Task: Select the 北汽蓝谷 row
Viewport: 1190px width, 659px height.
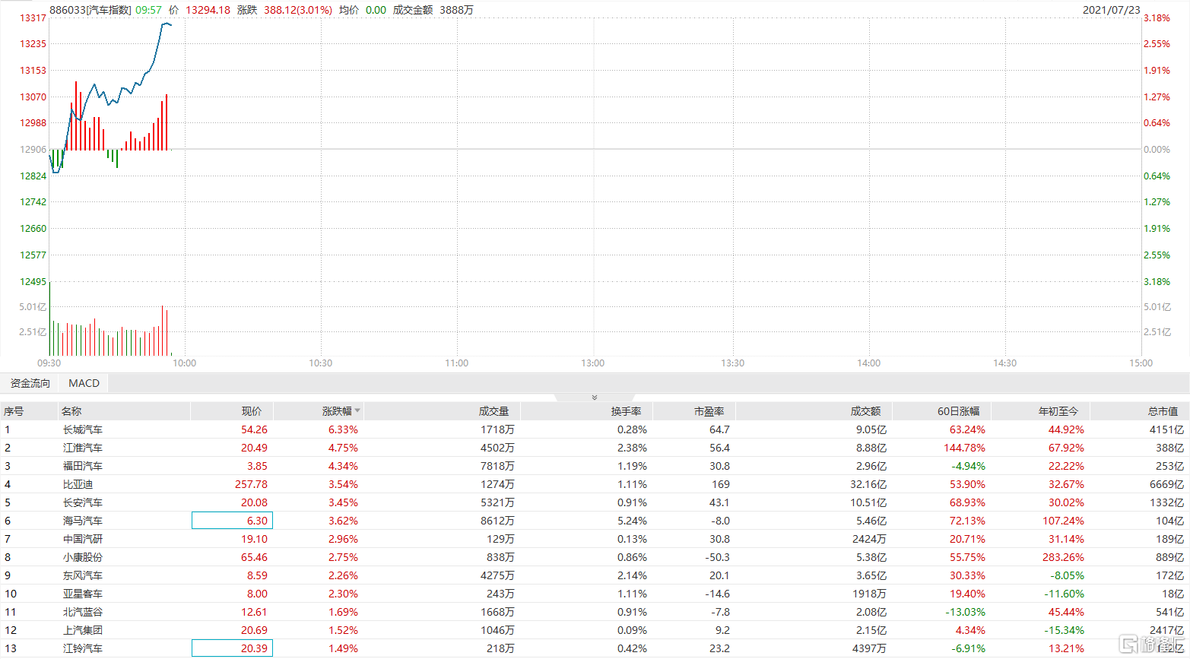Action: [x=595, y=612]
